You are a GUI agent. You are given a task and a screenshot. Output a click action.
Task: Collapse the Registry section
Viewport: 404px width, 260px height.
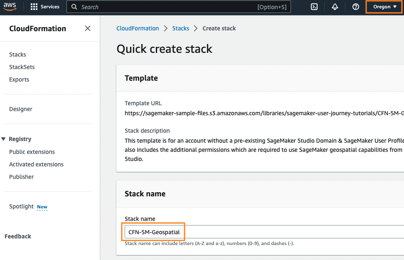[3, 139]
